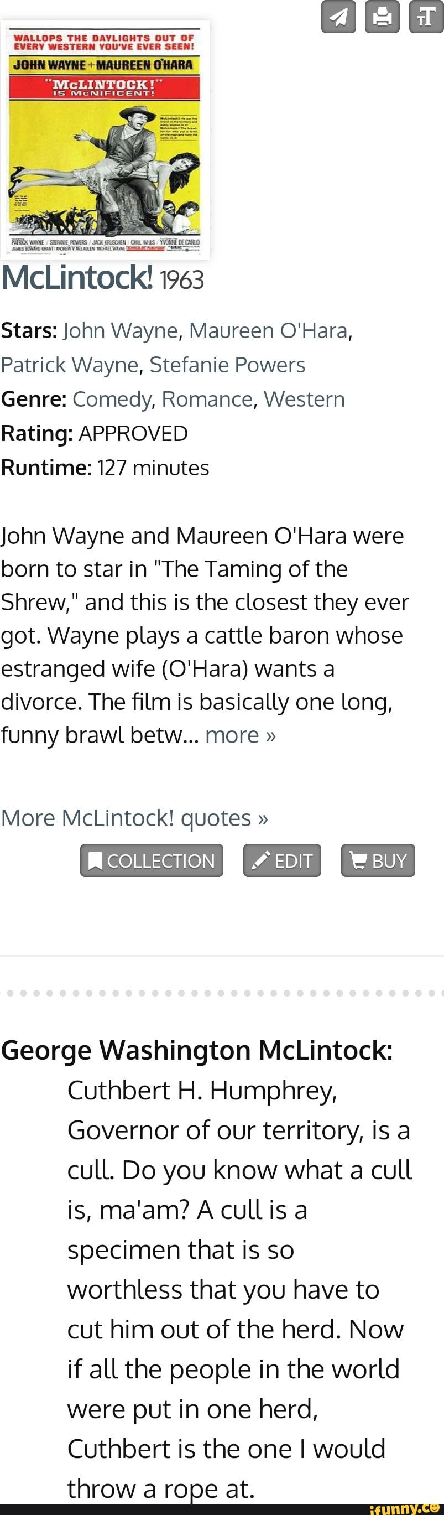The height and width of the screenshot is (1515, 444).
Task: Open the Maureen O'Hara link
Action: (268, 330)
